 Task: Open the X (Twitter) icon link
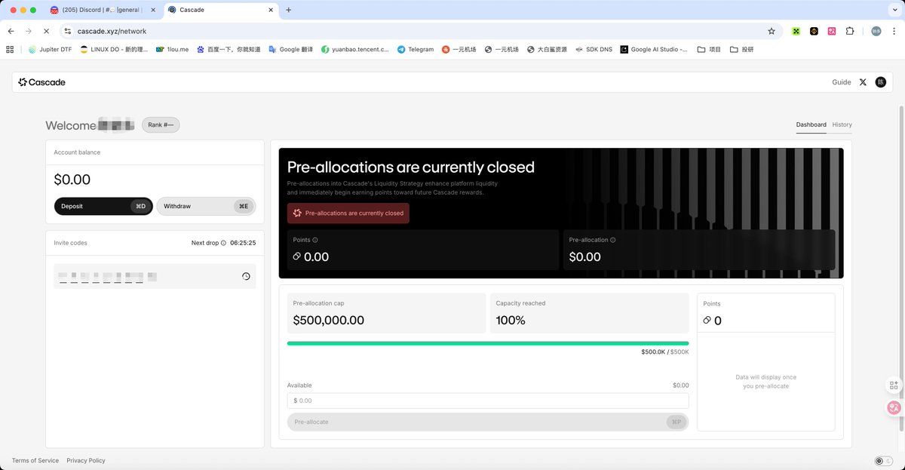pos(863,82)
